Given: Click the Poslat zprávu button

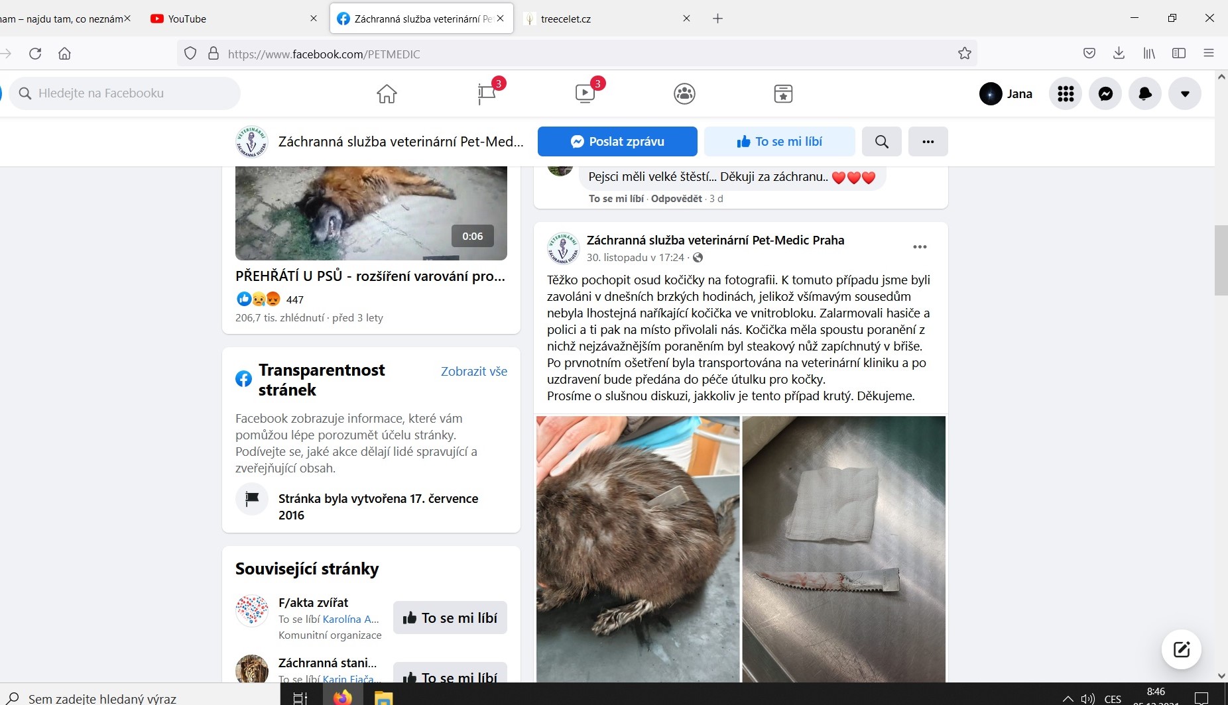Looking at the screenshot, I should point(617,142).
